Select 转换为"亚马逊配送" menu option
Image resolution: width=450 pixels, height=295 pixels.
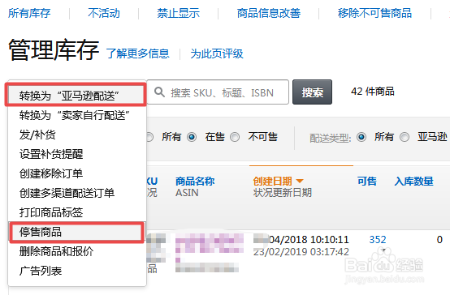click(x=76, y=96)
